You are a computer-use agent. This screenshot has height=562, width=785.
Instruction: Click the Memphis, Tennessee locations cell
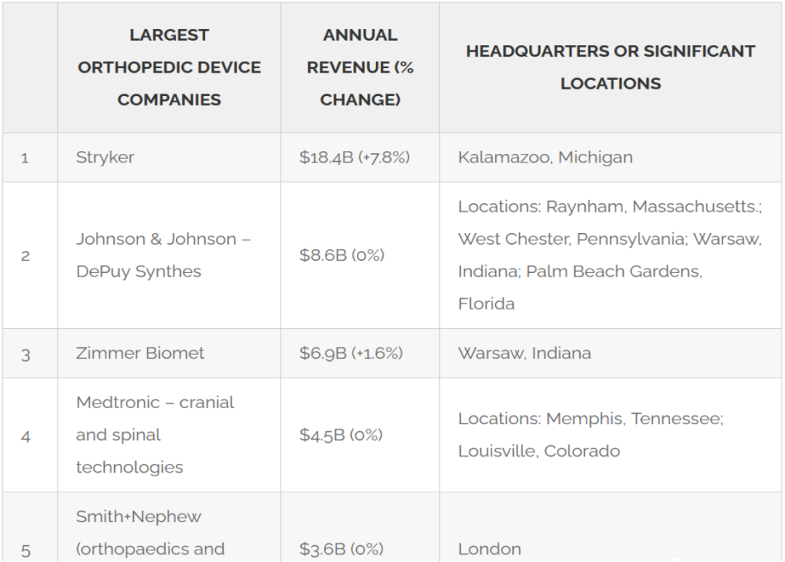pyautogui.click(x=611, y=435)
